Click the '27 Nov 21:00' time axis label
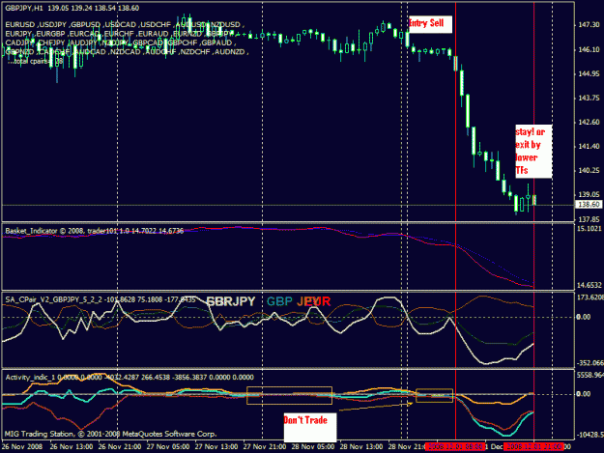Image resolution: width=604 pixels, height=453 pixels. coord(265,447)
